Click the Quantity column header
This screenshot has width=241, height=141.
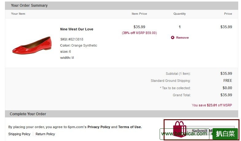coord(180,14)
